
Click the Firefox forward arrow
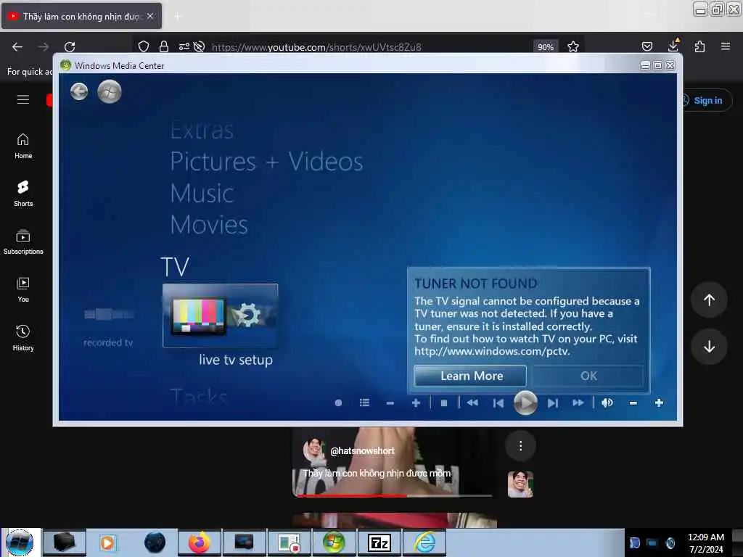pos(44,47)
